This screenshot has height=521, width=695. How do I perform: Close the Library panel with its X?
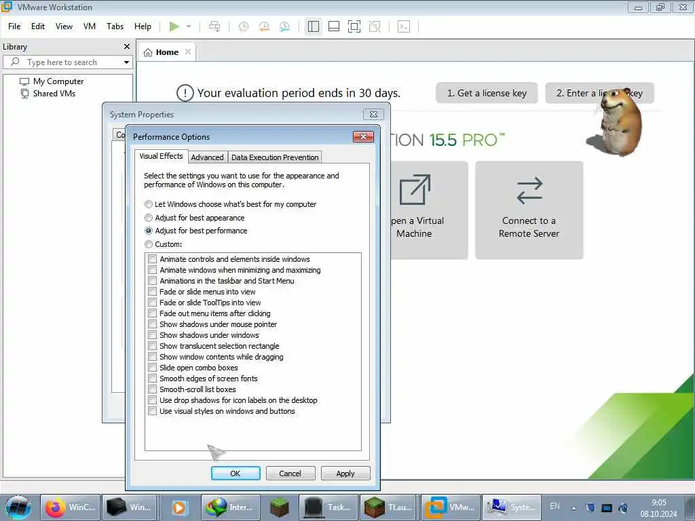click(127, 47)
